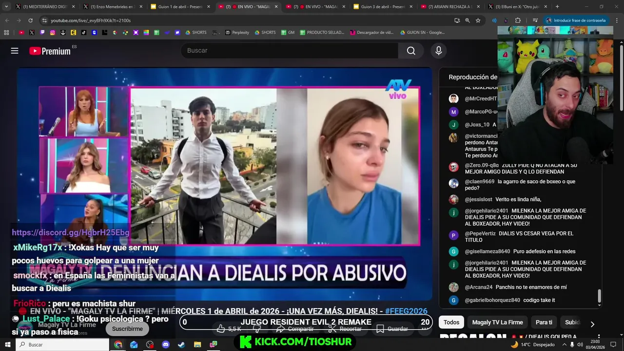Open tab search dropdown arrow
Viewport: 624px width, 351px height.
(6, 7)
